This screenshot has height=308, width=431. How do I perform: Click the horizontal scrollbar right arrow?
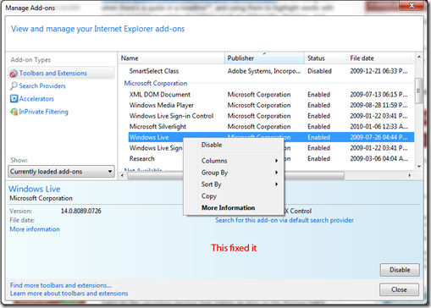pyautogui.click(x=410, y=175)
